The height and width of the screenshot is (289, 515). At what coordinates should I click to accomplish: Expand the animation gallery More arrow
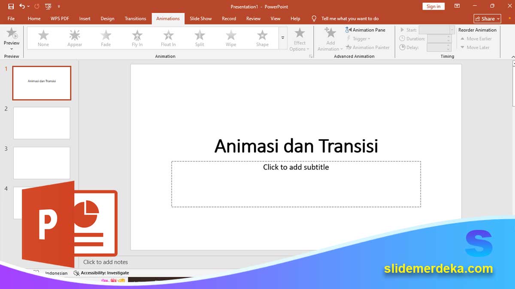283,38
